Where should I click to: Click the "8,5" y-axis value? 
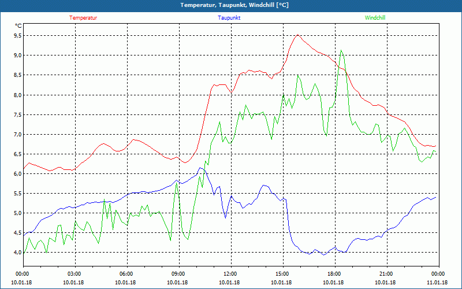[18, 75]
